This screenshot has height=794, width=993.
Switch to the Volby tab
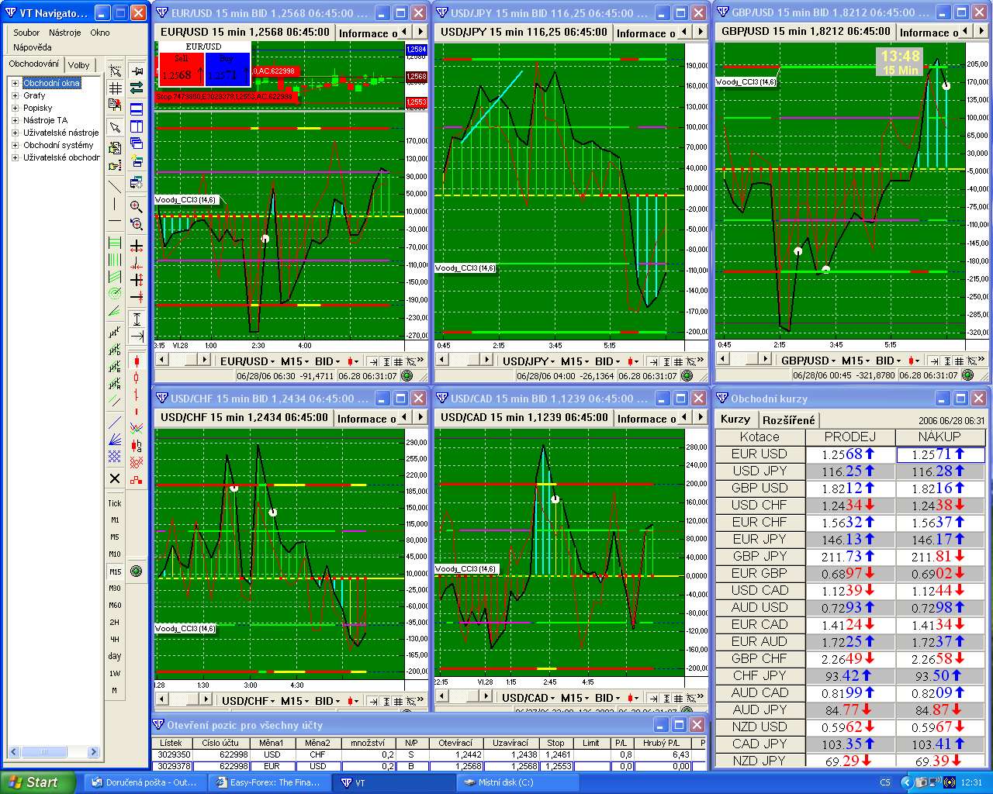tap(78, 65)
